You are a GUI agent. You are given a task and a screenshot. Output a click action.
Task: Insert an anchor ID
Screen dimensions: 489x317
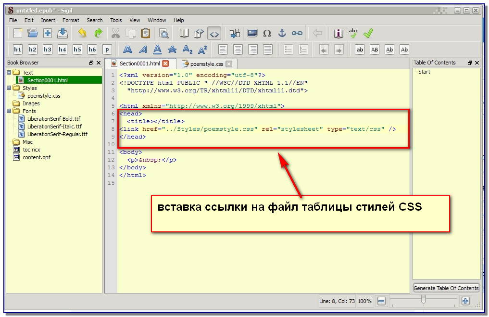[x=282, y=33]
